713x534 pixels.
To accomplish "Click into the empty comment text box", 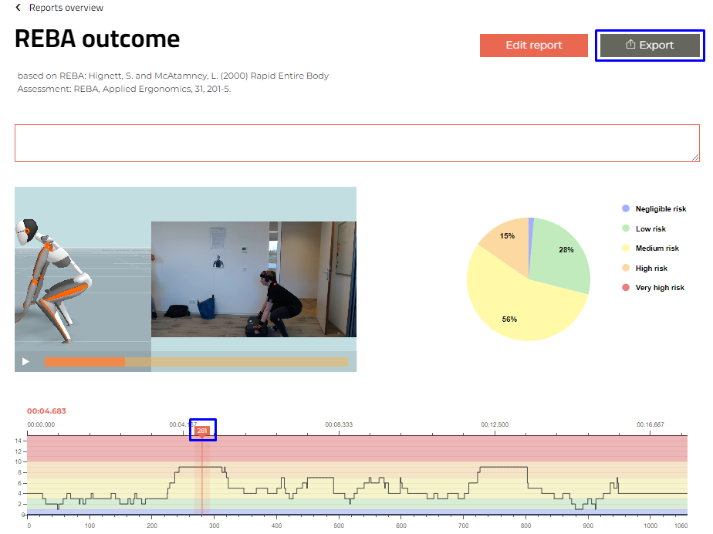I will [x=356, y=143].
